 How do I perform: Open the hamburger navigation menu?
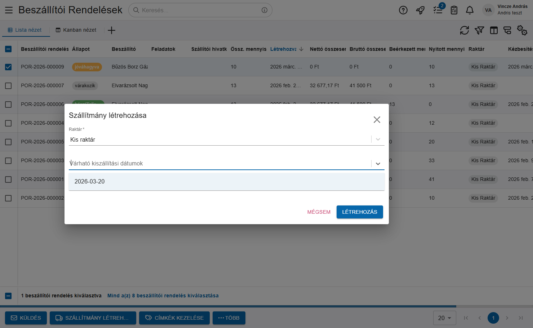pos(9,10)
